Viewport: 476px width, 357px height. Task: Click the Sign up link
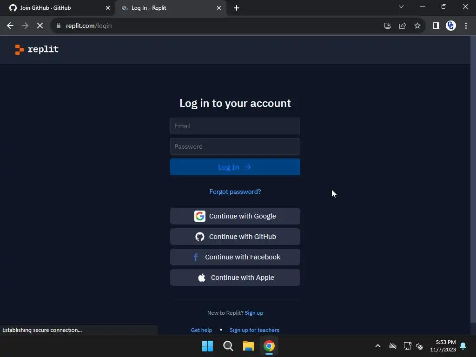[x=254, y=313]
